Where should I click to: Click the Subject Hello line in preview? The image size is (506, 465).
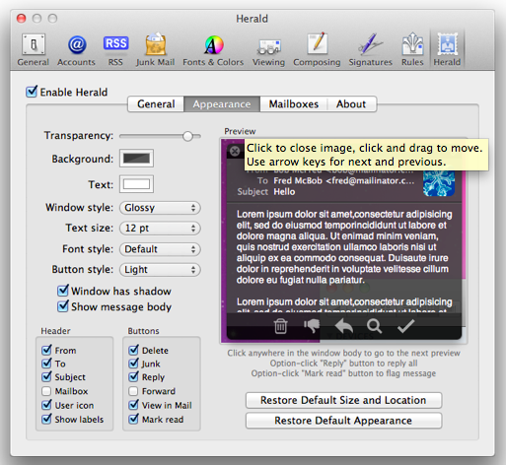(x=266, y=192)
